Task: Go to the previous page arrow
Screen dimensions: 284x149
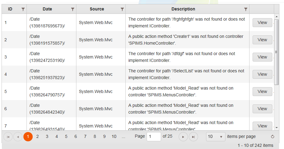Action: click(18, 137)
